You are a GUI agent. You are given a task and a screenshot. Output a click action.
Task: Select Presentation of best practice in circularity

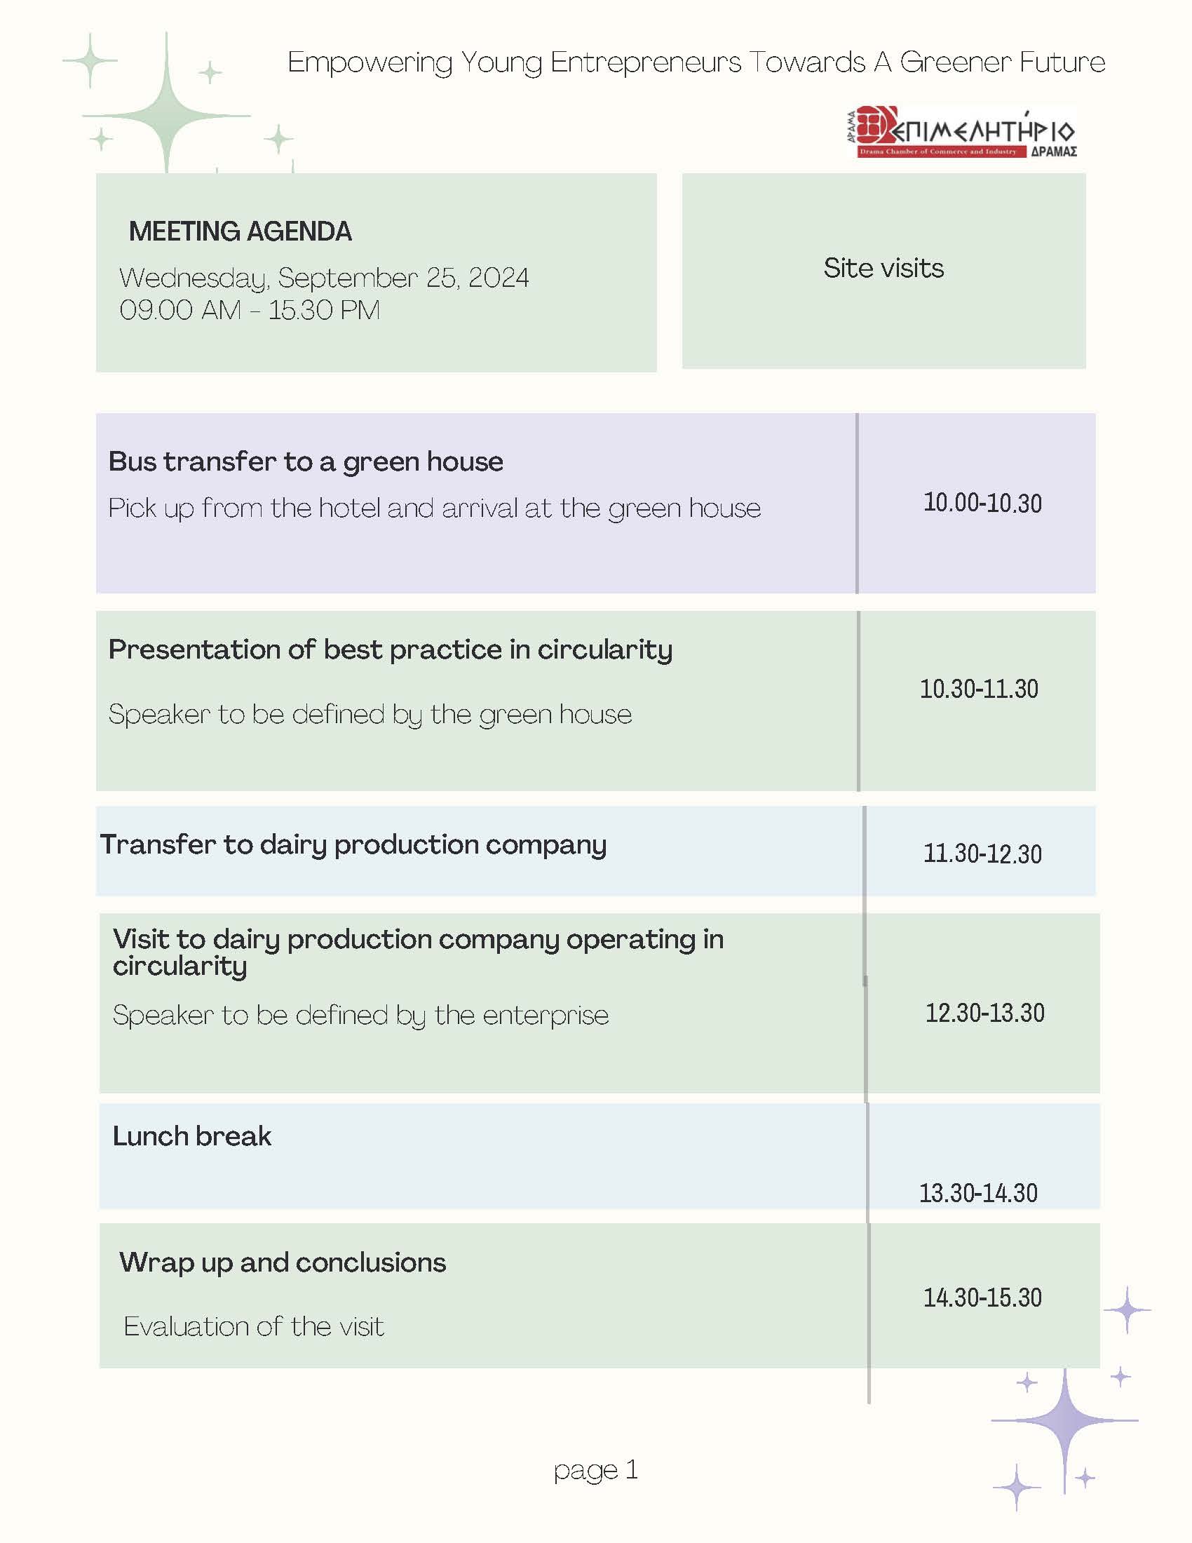coord(391,651)
